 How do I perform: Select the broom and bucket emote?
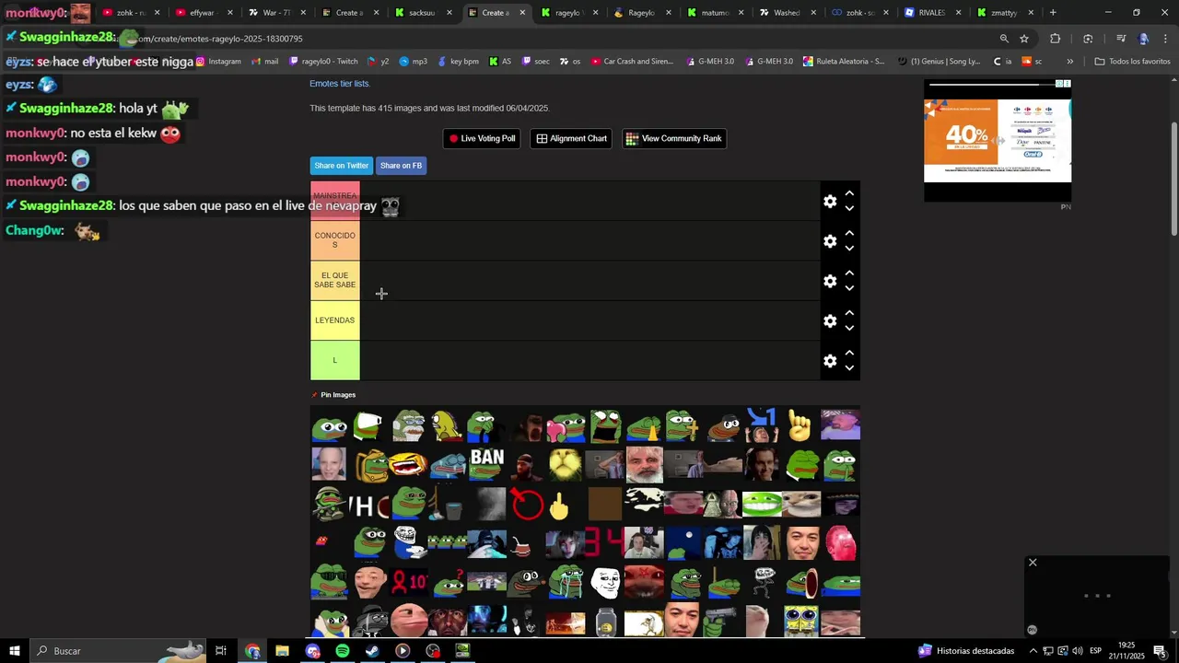tap(448, 505)
